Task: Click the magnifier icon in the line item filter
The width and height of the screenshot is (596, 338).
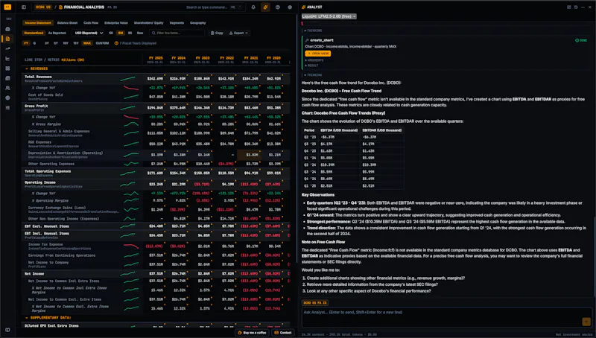Action: [x=153, y=33]
